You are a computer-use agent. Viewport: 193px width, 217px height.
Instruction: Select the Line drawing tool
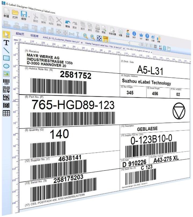[6, 50]
